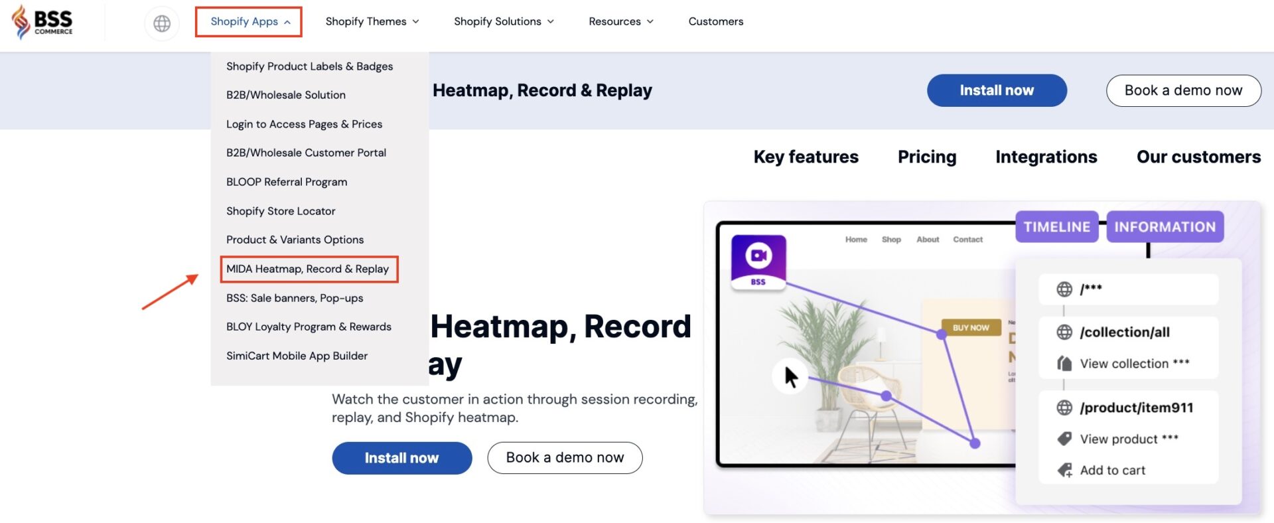Click the globe icon beside /***
The image size is (1274, 523).
click(x=1064, y=289)
